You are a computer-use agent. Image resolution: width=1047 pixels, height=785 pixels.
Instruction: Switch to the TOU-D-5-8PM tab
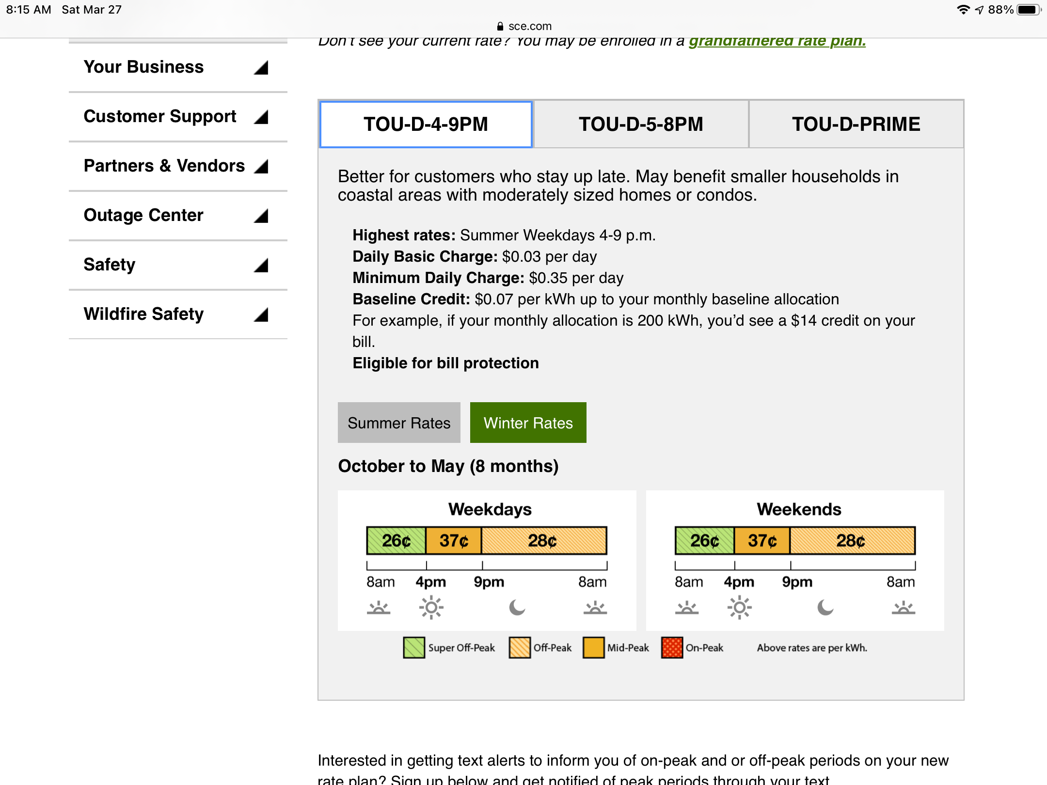[x=640, y=124]
